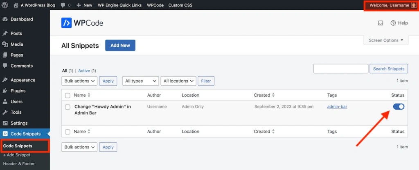Expand the Screen Options panel

(386, 40)
